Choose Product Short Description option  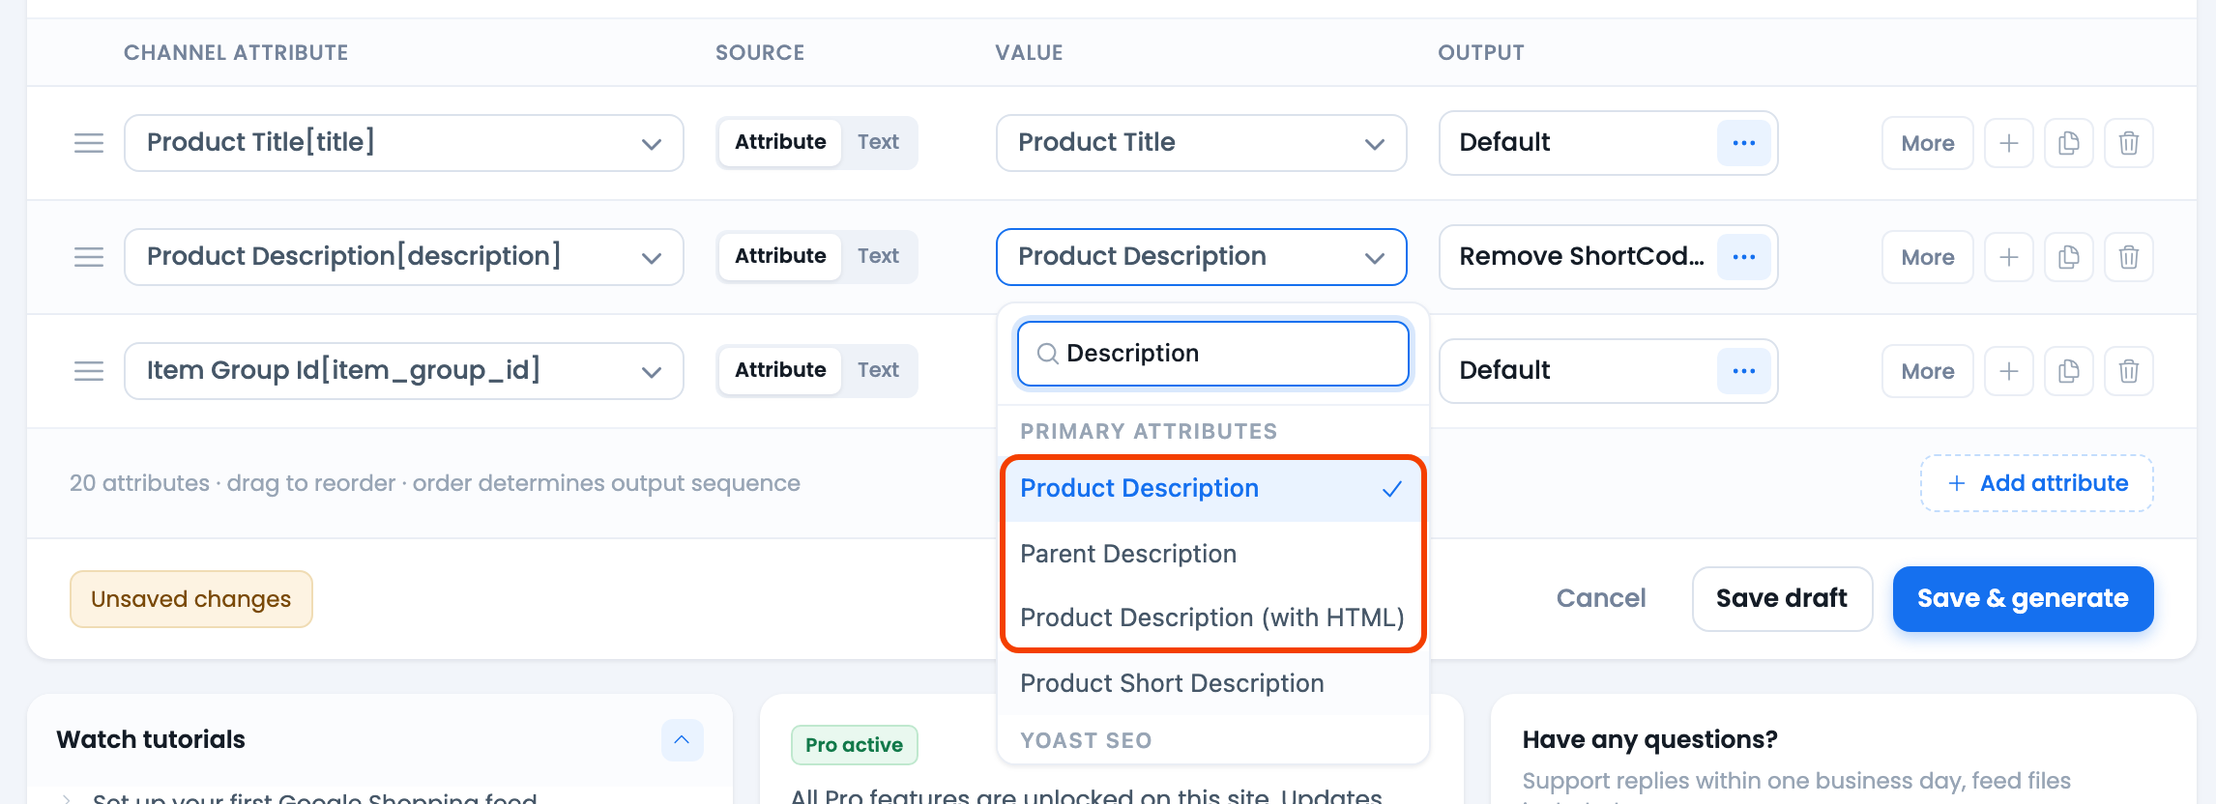[1212, 683]
